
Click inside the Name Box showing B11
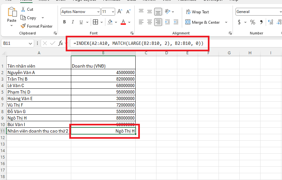click(14, 43)
